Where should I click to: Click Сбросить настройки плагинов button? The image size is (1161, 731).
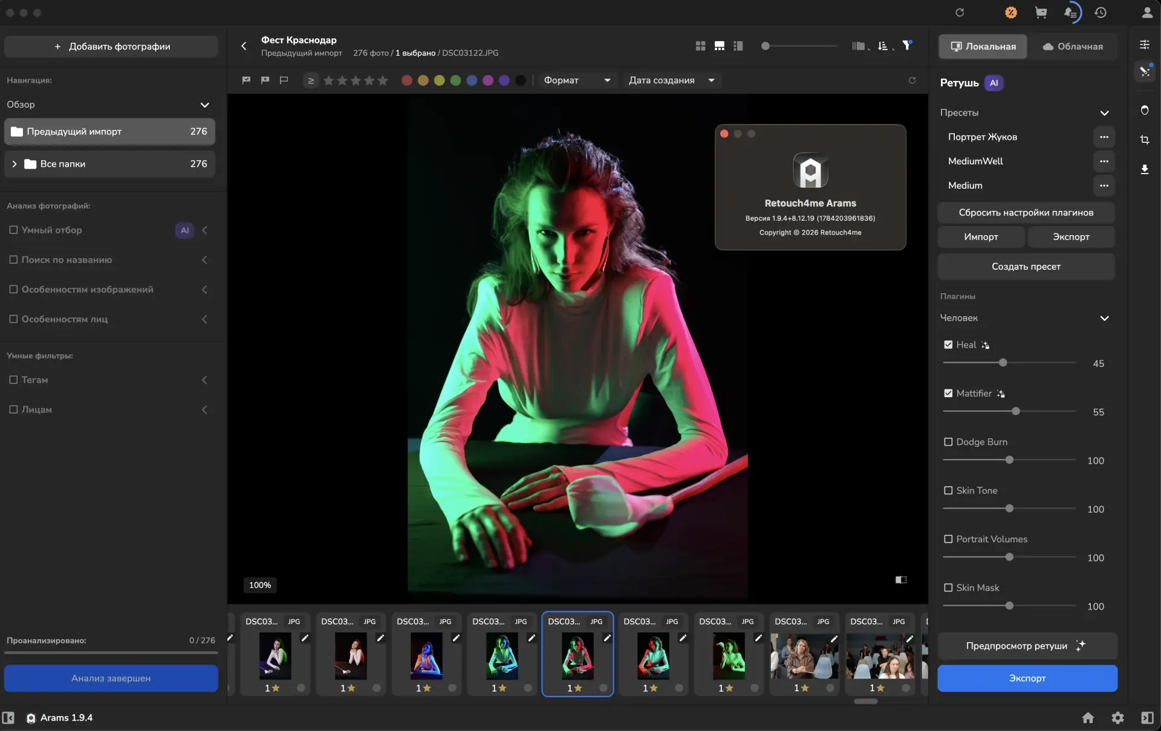click(1026, 213)
